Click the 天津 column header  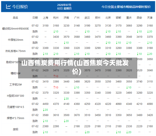[150, 18]
